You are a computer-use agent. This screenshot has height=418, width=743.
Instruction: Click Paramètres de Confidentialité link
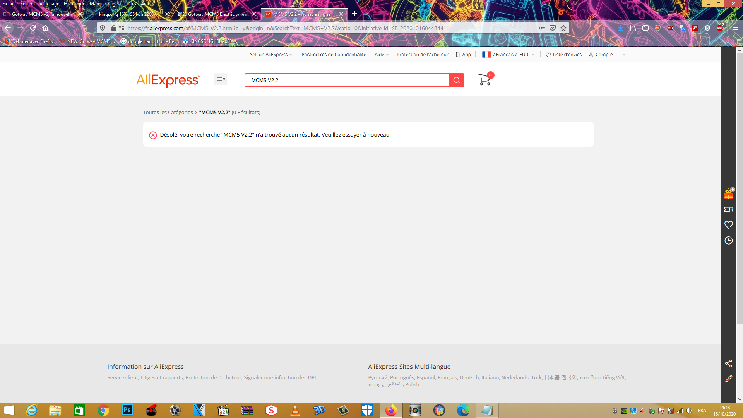pos(334,55)
